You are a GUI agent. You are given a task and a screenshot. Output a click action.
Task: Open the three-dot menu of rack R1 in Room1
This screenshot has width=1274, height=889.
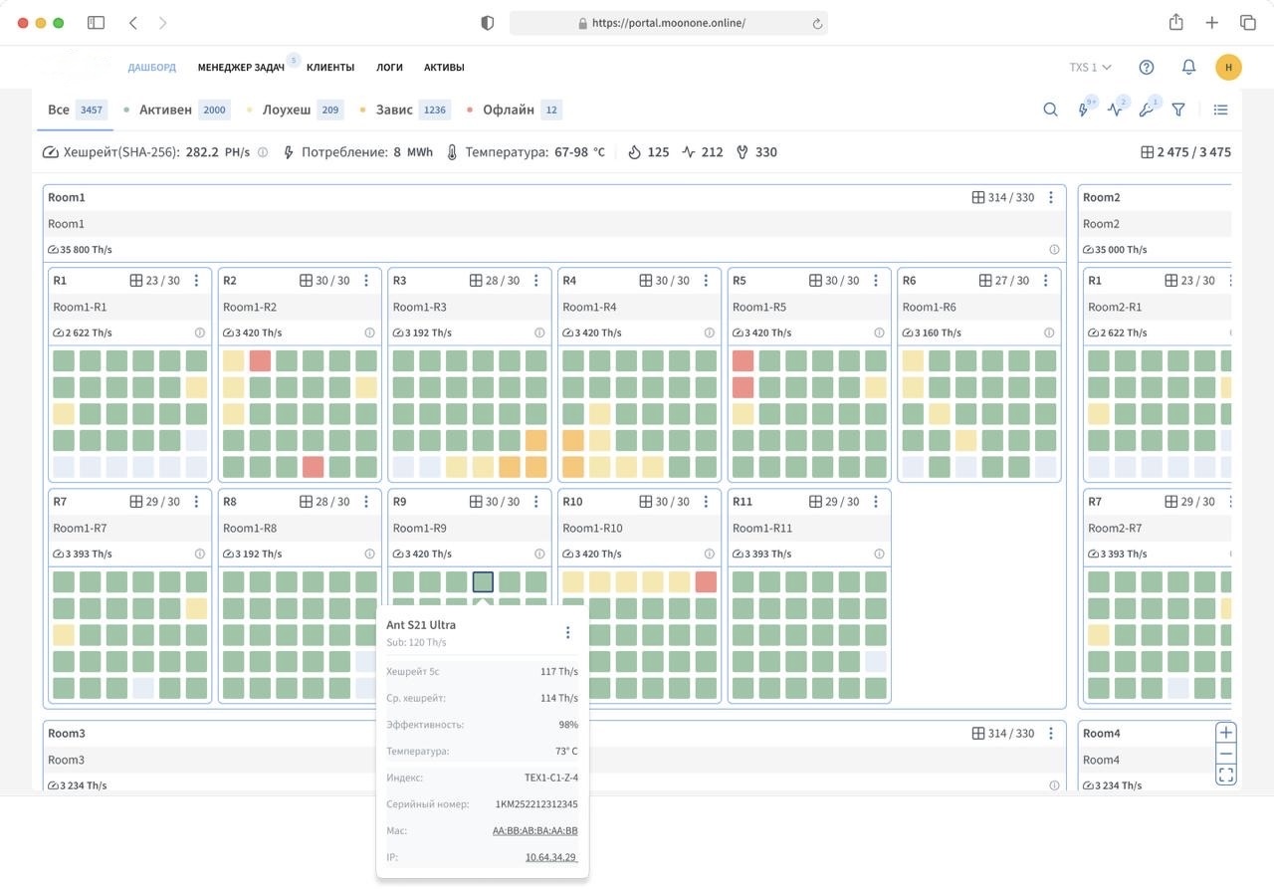coord(196,281)
